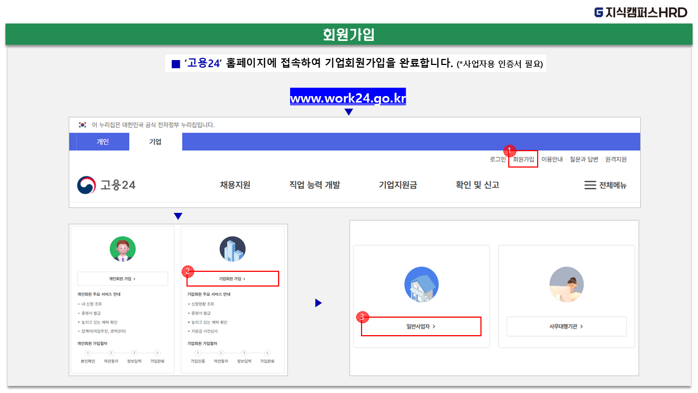Click the blue house 일반사업자 icon
The image size is (698, 393).
click(422, 284)
